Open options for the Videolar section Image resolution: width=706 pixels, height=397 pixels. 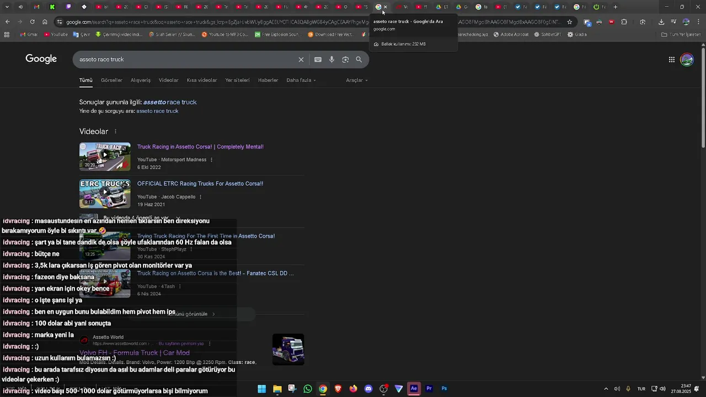point(115,132)
